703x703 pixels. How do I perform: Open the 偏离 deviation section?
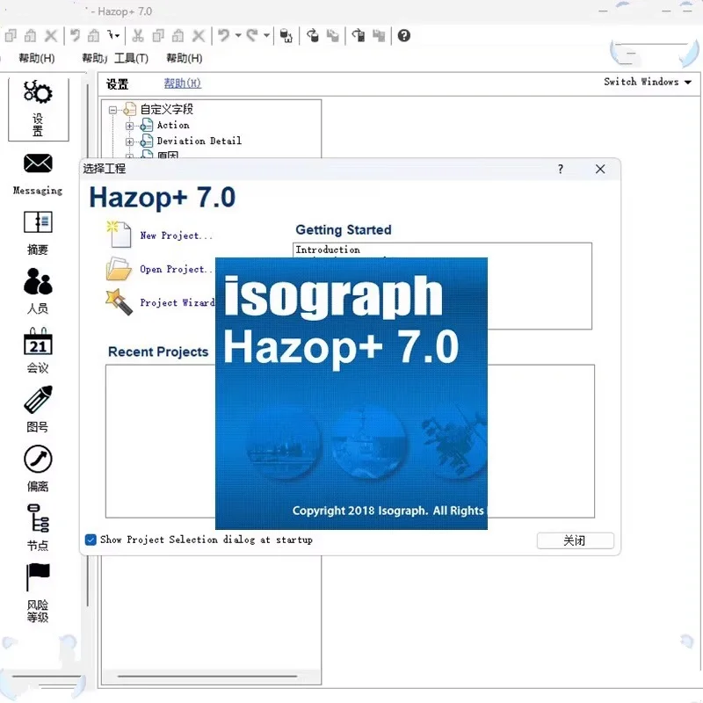38,468
